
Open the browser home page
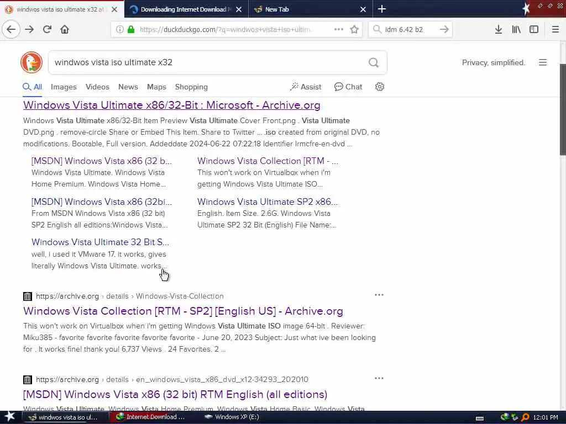coord(65,29)
